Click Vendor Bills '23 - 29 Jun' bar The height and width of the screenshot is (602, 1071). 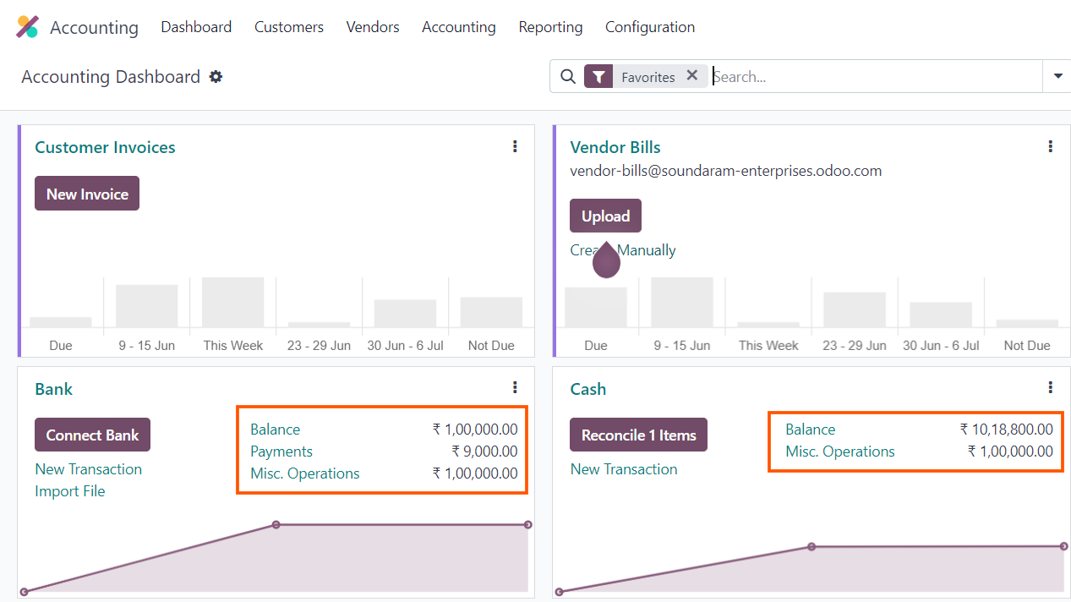pyautogui.click(x=855, y=309)
